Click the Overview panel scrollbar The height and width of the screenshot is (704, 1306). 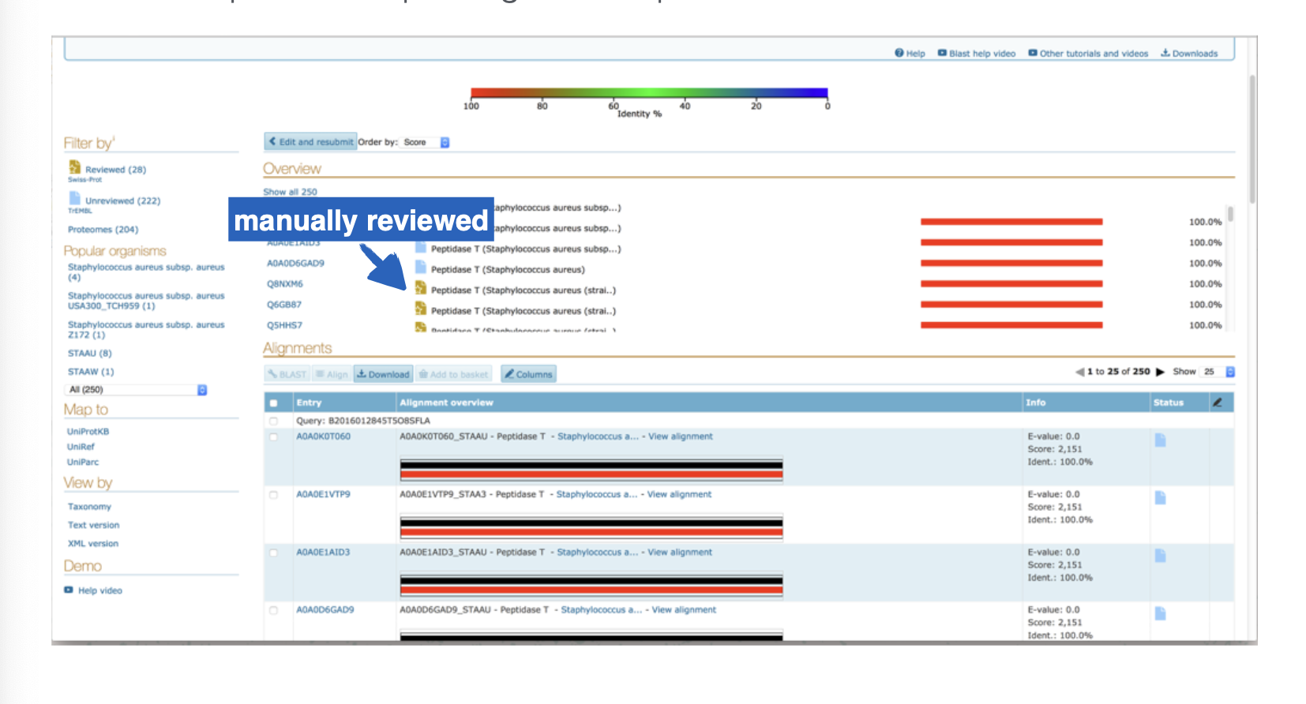1230,215
